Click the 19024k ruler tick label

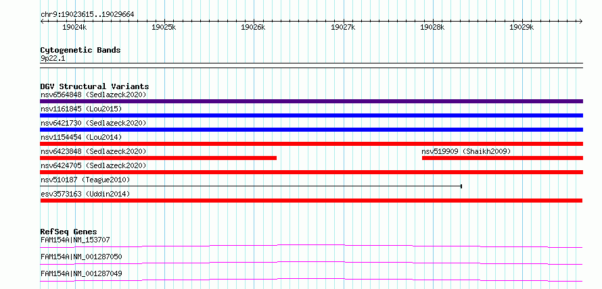coord(74,28)
